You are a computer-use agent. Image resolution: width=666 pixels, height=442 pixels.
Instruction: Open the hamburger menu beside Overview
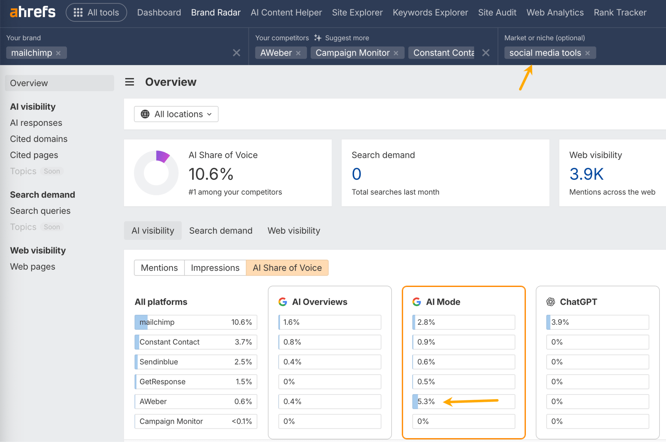pyautogui.click(x=129, y=82)
